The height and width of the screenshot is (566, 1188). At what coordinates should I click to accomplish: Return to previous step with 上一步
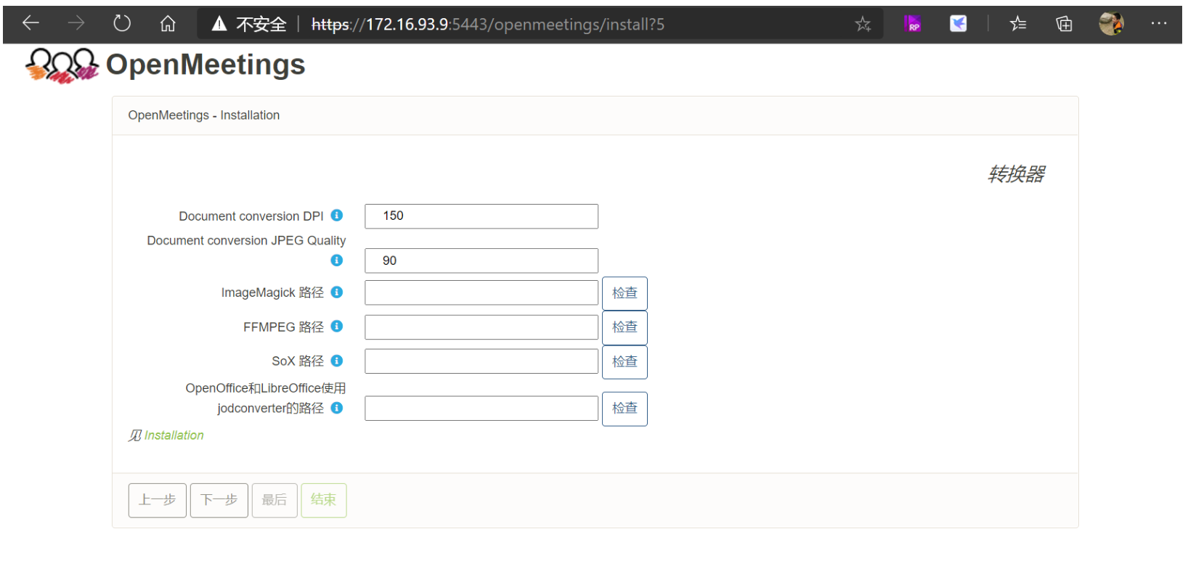click(x=157, y=500)
